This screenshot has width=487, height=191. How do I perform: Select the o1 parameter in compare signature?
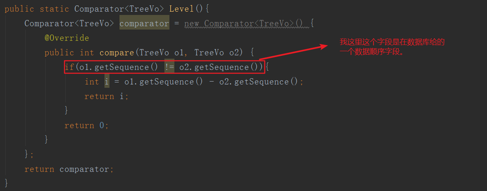(x=179, y=52)
